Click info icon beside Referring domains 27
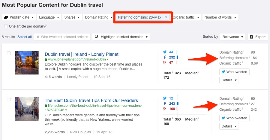This screenshot has height=140, width=270. (249, 103)
